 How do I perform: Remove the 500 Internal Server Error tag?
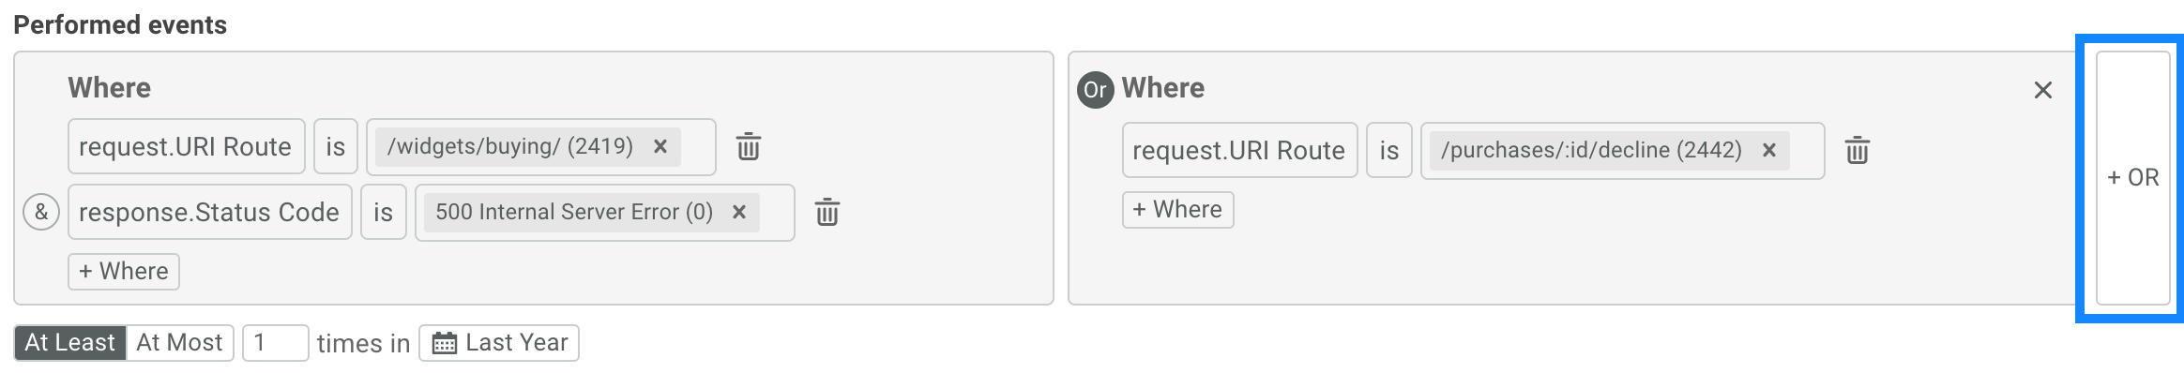point(739,212)
